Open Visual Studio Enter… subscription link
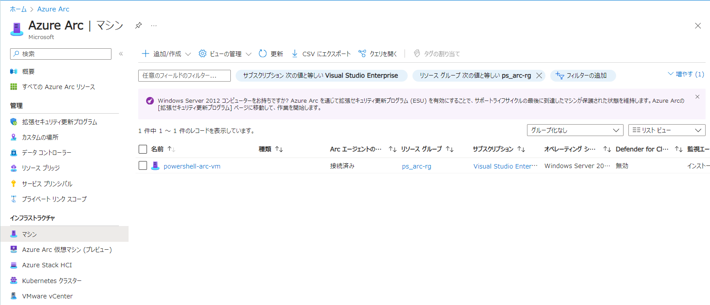 click(505, 166)
